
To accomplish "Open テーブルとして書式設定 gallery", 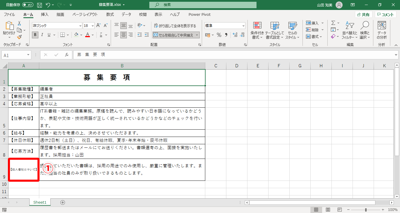I will tap(275, 30).
